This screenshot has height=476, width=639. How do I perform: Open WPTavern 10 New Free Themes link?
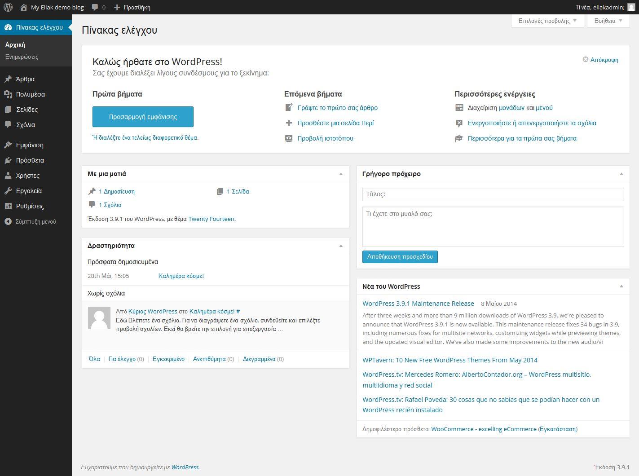pyautogui.click(x=450, y=360)
